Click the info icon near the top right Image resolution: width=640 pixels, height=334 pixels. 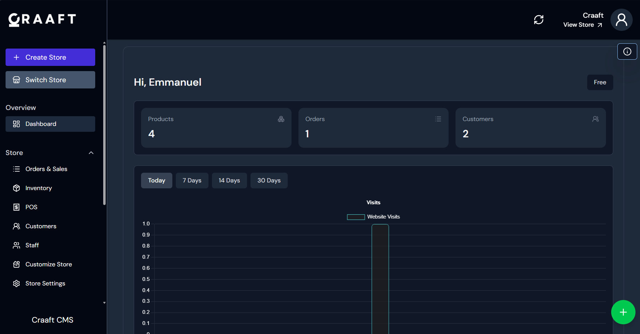pyautogui.click(x=627, y=51)
